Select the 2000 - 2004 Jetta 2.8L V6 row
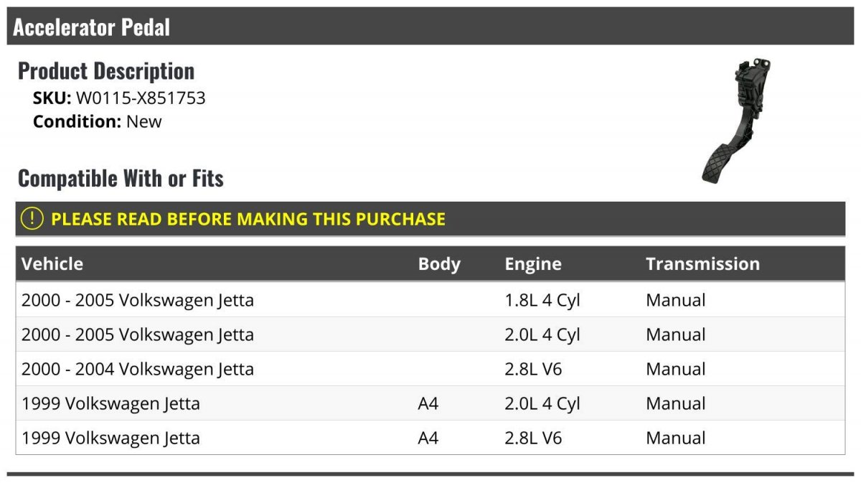The image size is (861, 483). pos(430,369)
